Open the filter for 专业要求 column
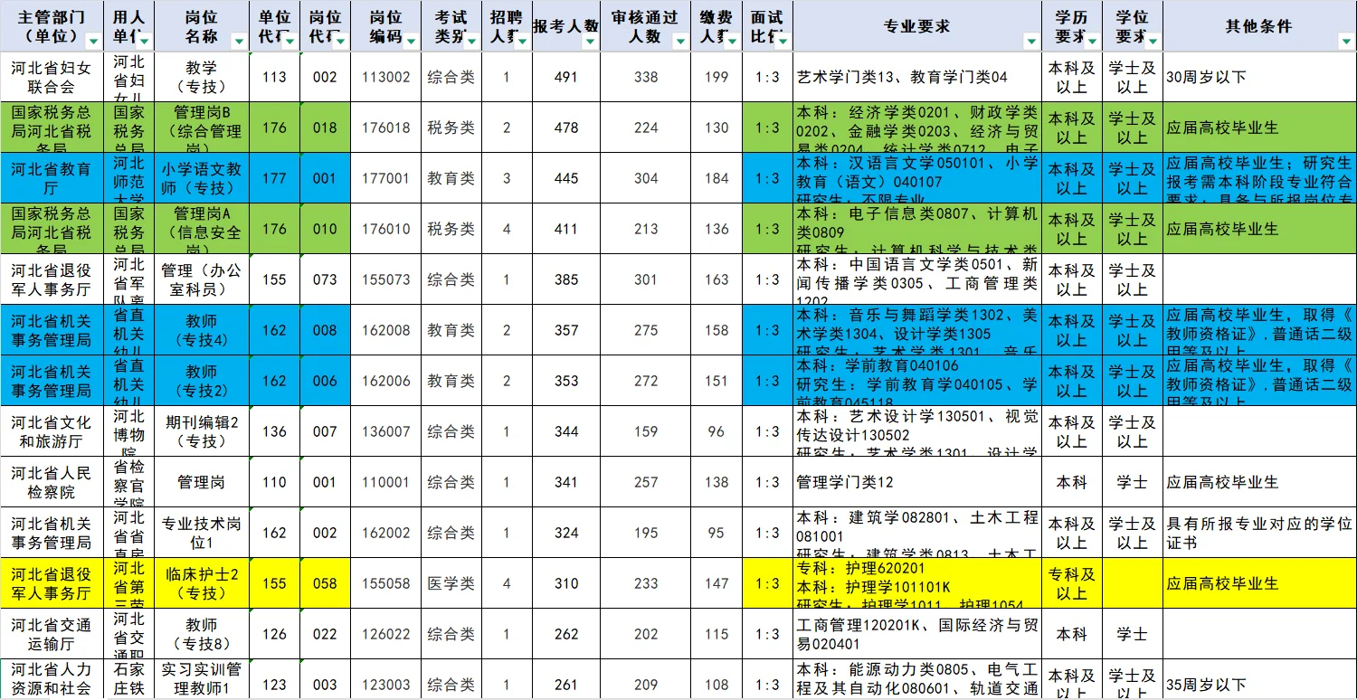Screen dimensions: 1357x700 point(1031,41)
